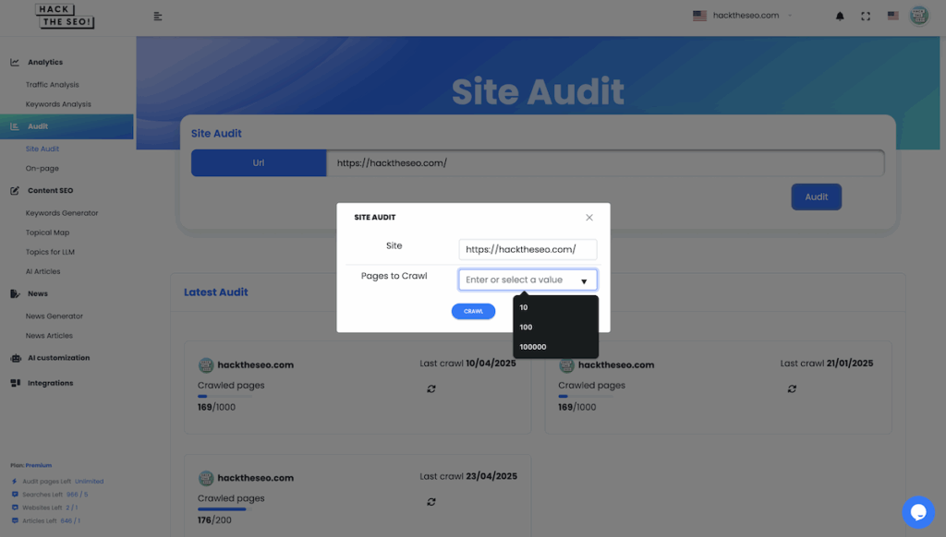Image resolution: width=946 pixels, height=537 pixels.
Task: Open the chat support bubble
Action: click(918, 512)
